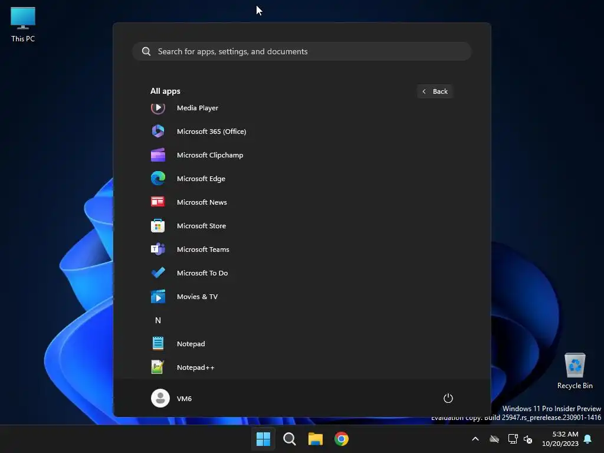Click the VM6 user avatar

point(160,398)
